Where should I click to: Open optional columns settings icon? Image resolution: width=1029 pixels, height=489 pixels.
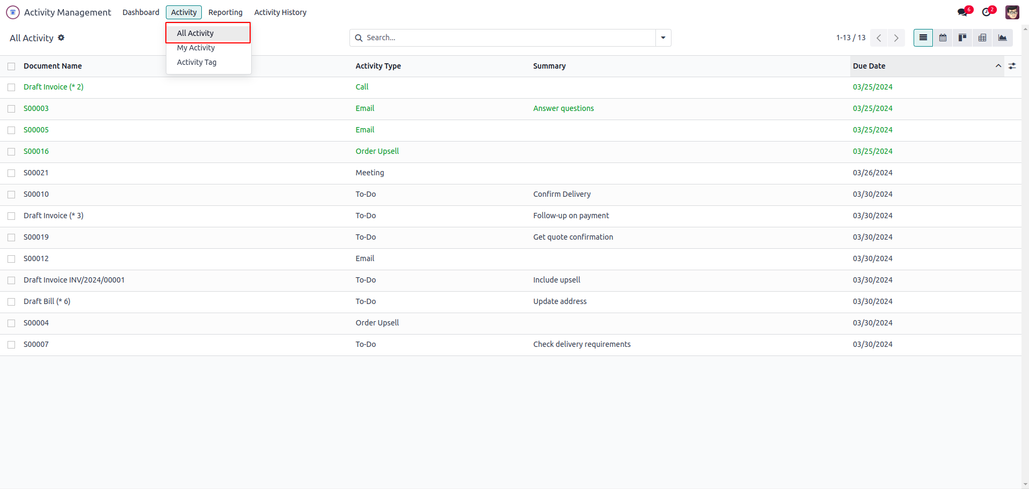(x=1012, y=66)
